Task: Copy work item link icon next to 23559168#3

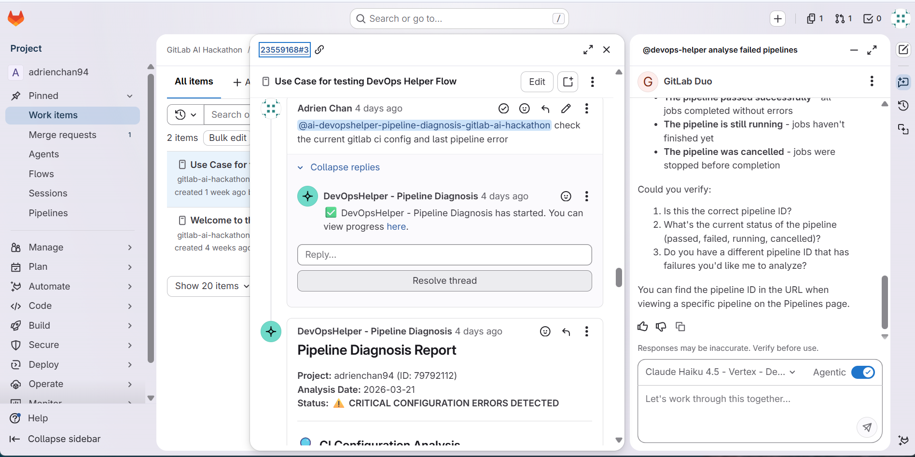Action: [319, 50]
